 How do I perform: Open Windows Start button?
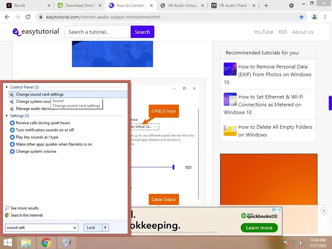click(x=8, y=243)
